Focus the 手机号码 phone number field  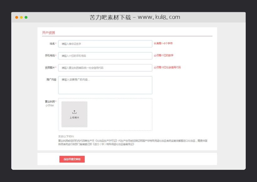(x=105, y=56)
